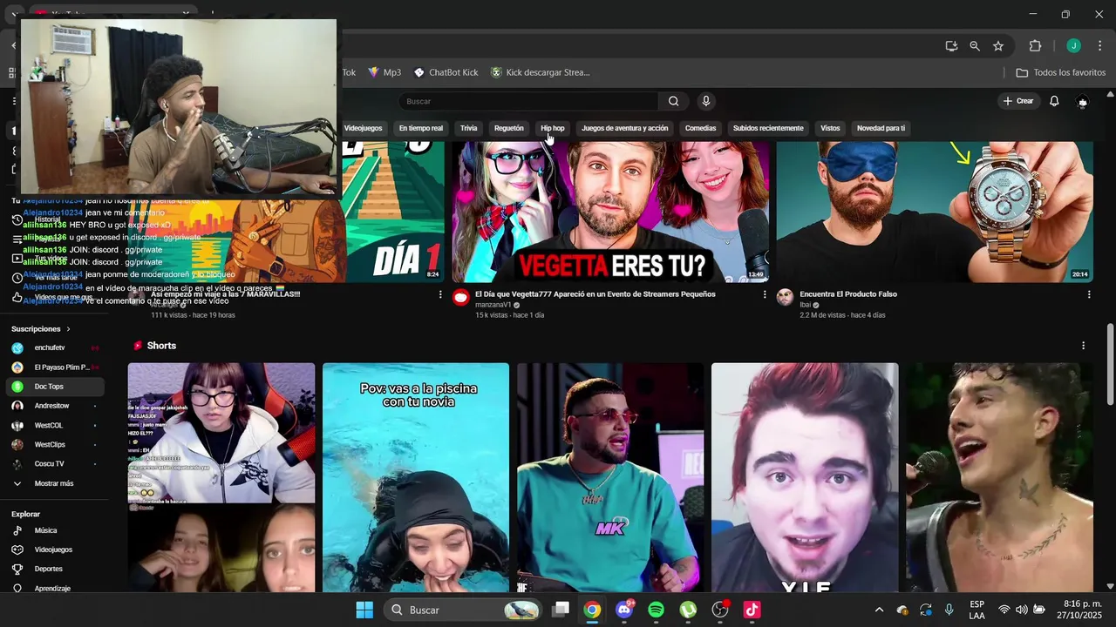Click the red Shorts logo icon

(137, 346)
